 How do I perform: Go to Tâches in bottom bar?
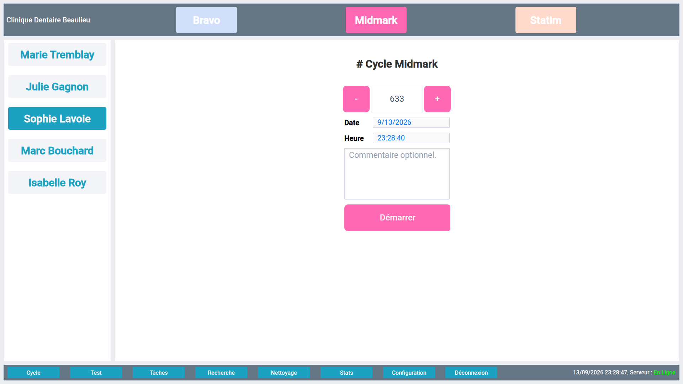click(159, 373)
